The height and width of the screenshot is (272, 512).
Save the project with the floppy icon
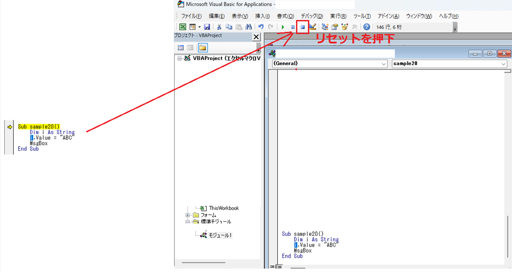tap(207, 27)
